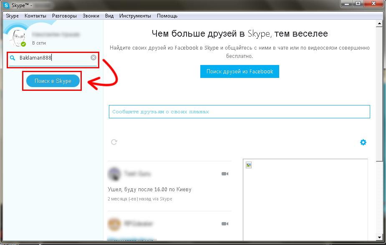Open the Помощь menu
The height and width of the screenshot is (245, 386).
pos(167,16)
